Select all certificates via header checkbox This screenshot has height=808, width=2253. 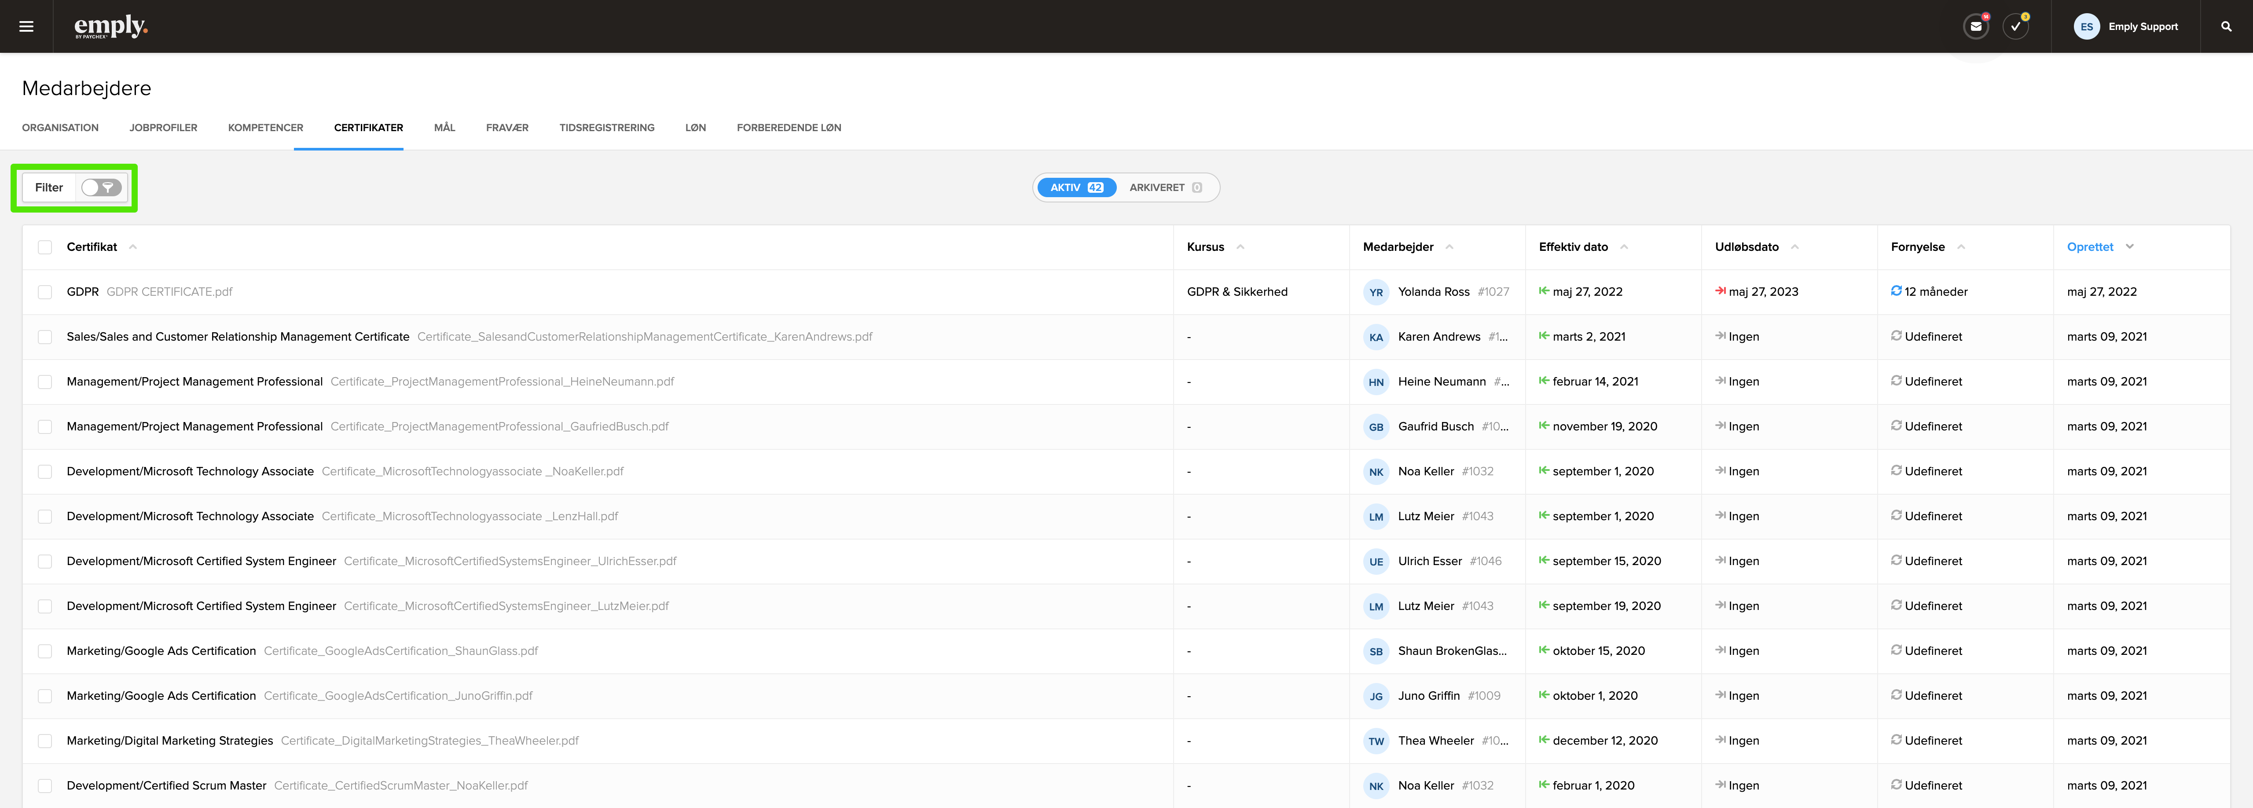[44, 247]
